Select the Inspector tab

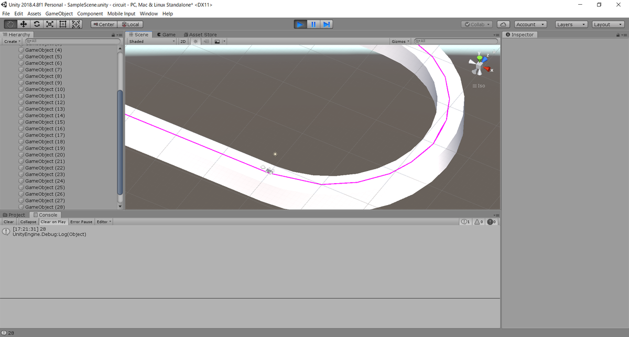pyautogui.click(x=520, y=35)
